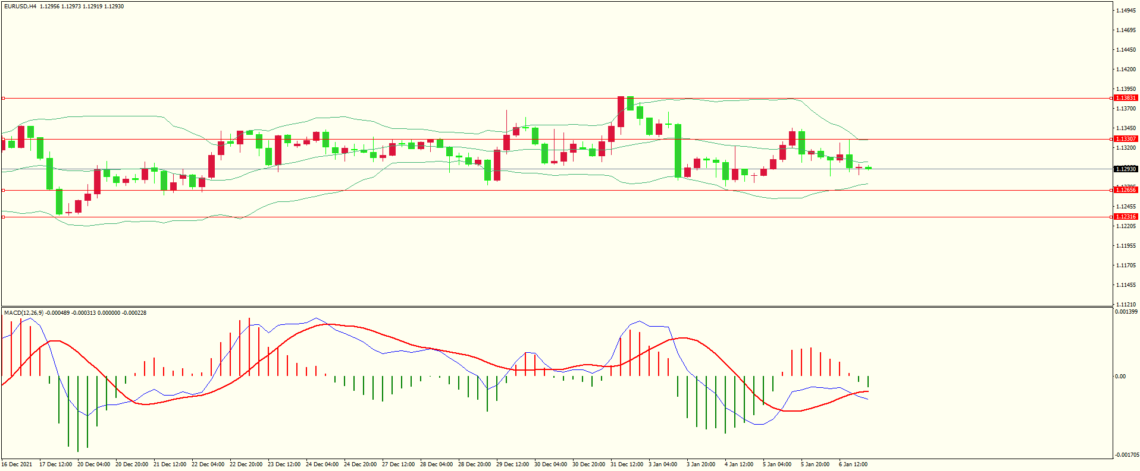The width and height of the screenshot is (1140, 471).
Task: Click the 1.14945 label on price scale
Action: coord(1126,11)
